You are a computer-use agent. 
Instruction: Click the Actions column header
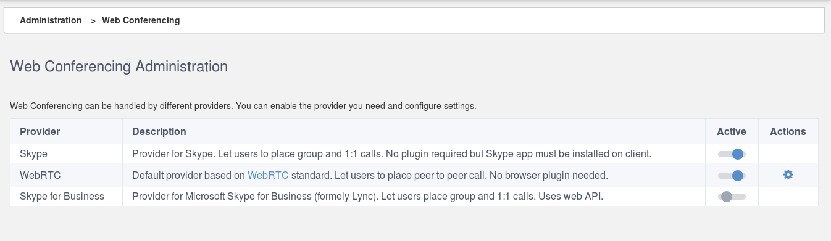click(788, 131)
